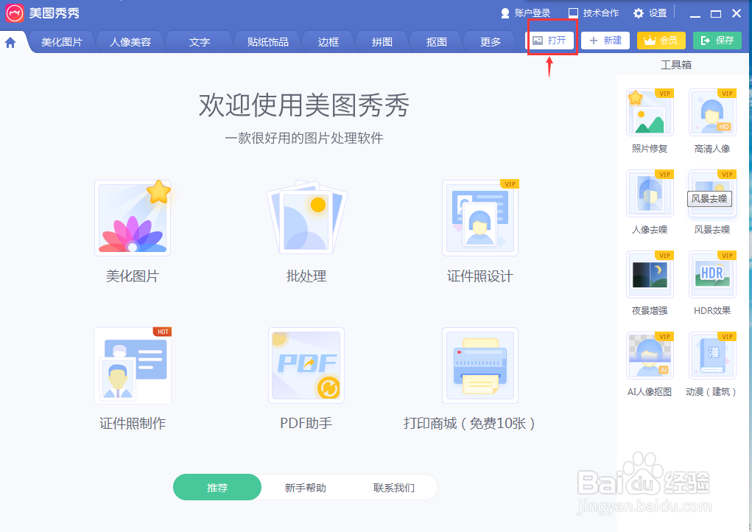Click the green 保存 button
The width and height of the screenshot is (752, 532).
717,41
